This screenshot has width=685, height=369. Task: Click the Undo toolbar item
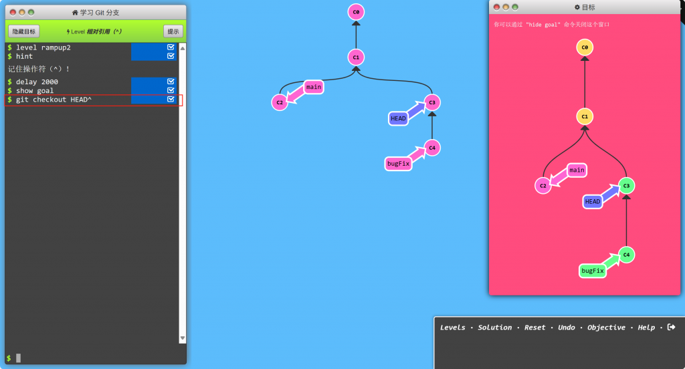pos(566,328)
